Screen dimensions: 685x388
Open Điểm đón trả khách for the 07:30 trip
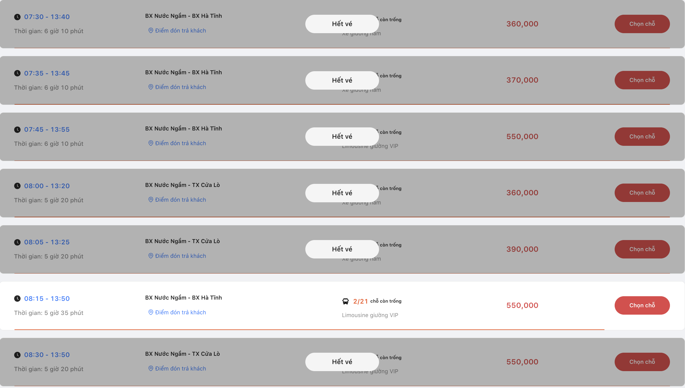coord(180,31)
